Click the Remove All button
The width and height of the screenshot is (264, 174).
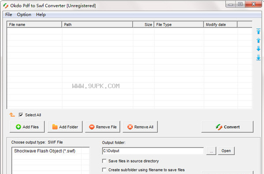click(x=140, y=127)
